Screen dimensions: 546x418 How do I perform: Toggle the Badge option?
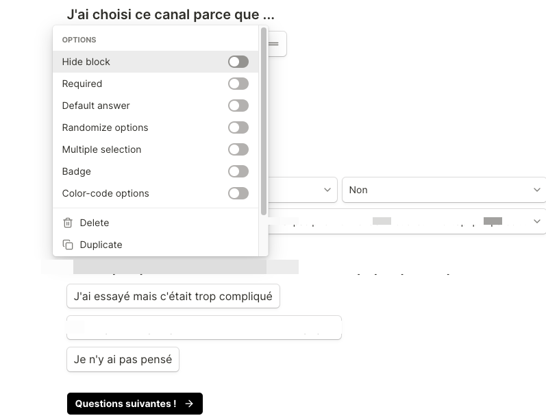tap(238, 171)
